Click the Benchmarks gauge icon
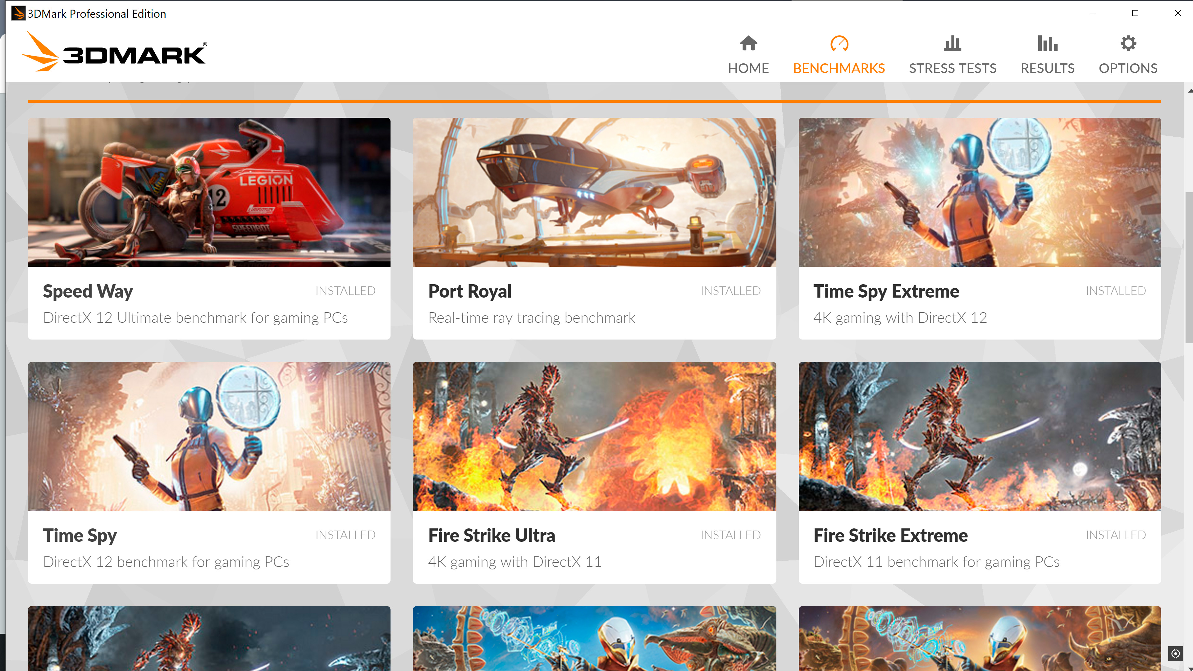 point(839,43)
